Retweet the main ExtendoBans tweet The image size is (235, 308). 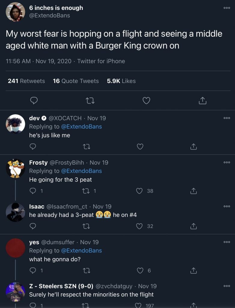(x=90, y=100)
